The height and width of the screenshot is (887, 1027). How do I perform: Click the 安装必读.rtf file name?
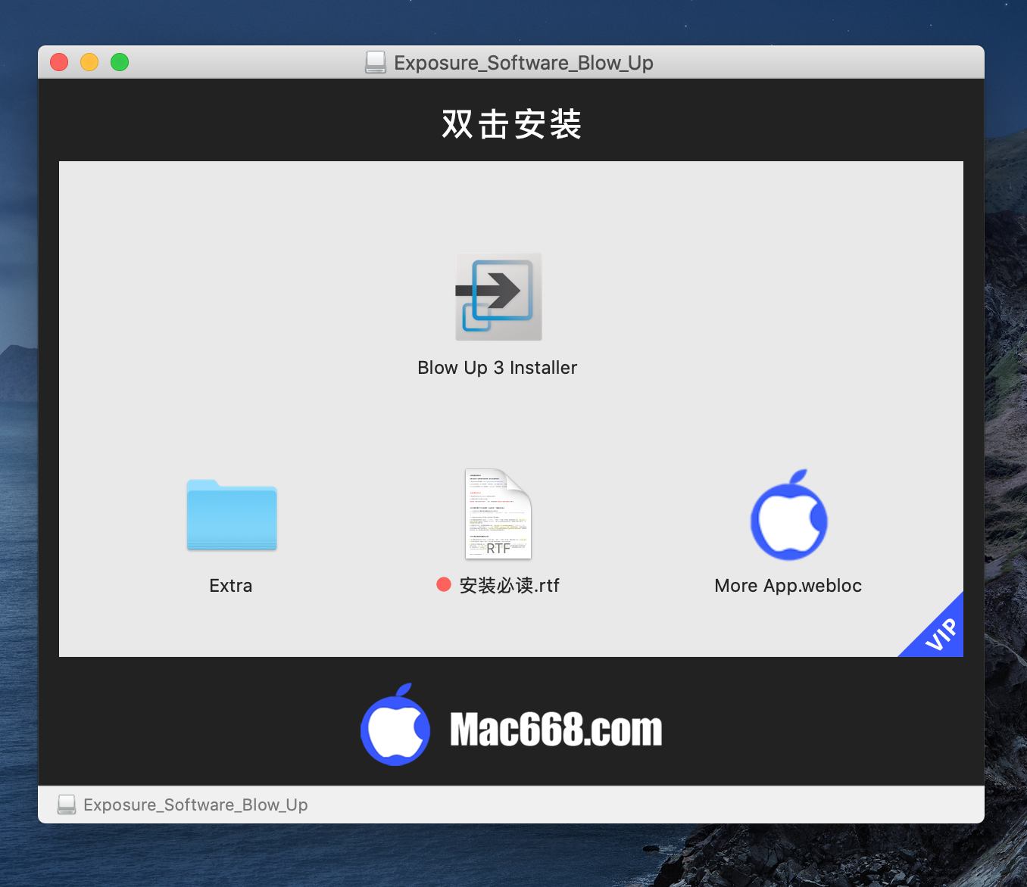point(510,585)
